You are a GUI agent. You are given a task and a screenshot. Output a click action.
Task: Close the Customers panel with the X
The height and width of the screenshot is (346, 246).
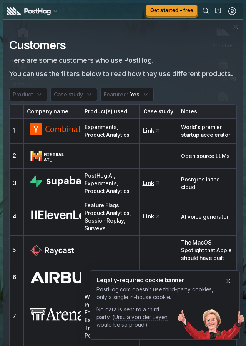click(x=236, y=27)
